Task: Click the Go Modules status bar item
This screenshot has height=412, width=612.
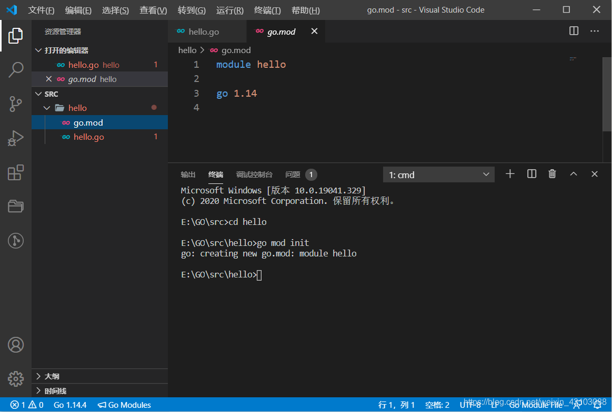Action: click(x=125, y=405)
